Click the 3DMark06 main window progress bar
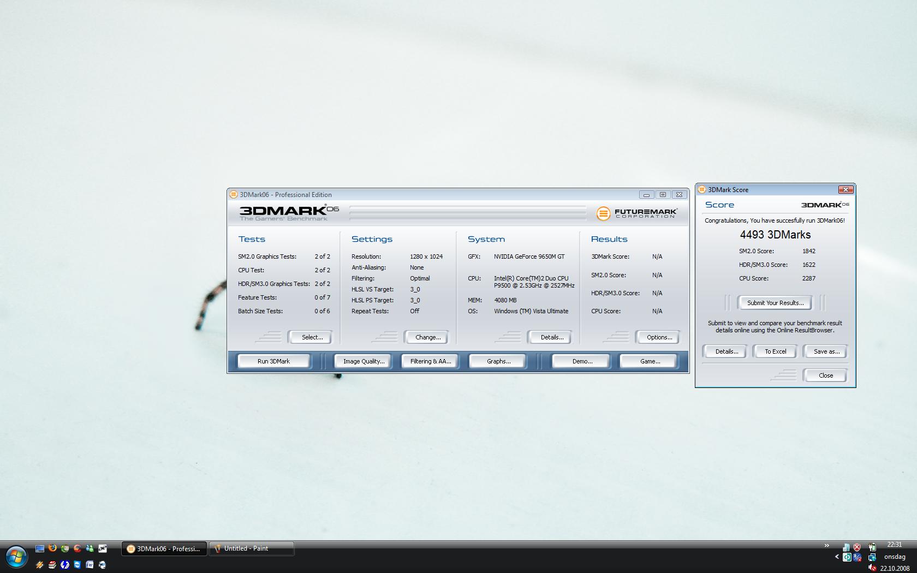917x573 pixels. click(x=468, y=213)
